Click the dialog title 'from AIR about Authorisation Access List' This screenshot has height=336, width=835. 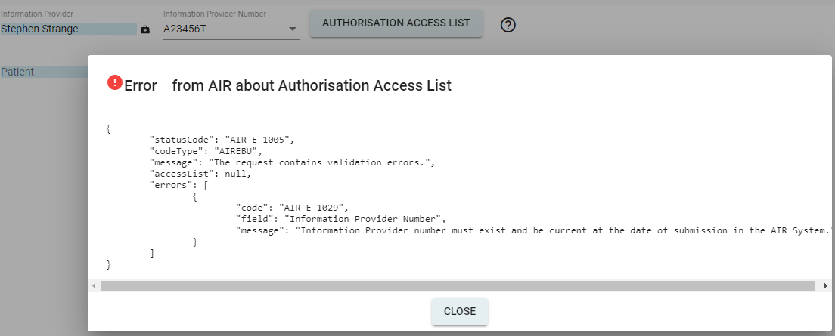312,85
